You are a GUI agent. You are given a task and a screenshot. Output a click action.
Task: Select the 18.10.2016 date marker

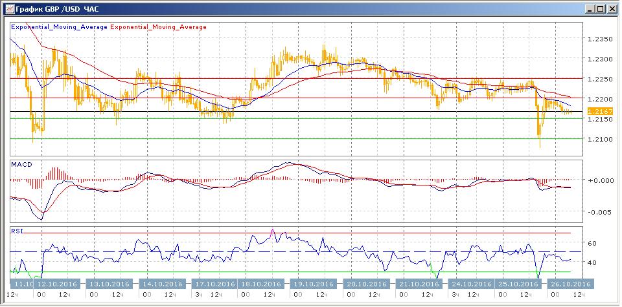coord(260,284)
